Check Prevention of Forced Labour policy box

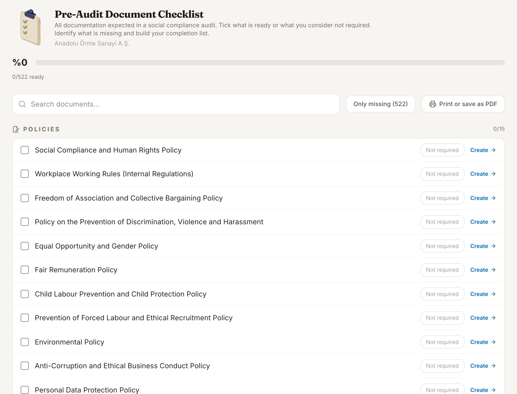click(x=25, y=318)
